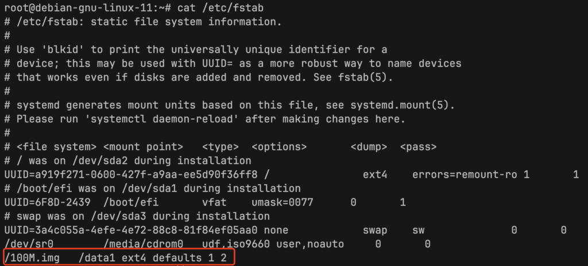The height and width of the screenshot is (266, 588).
Task: Click the udf,iso9660 filesystem type
Action: (236, 244)
